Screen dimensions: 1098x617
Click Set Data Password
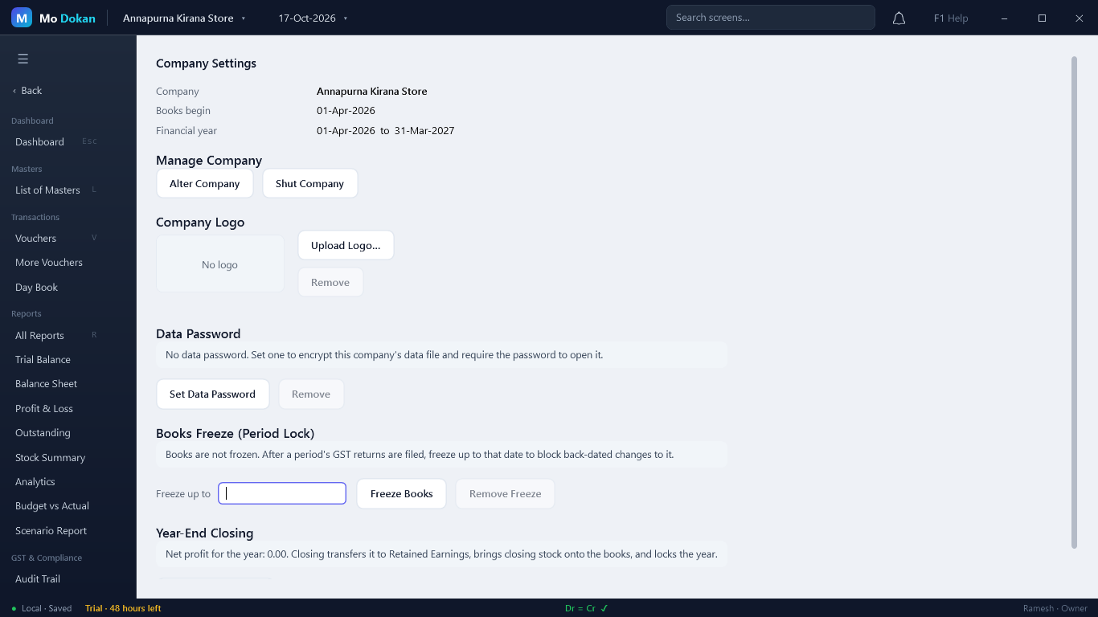pos(212,394)
